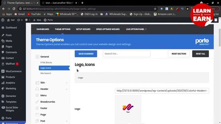Go back using the browser back arrow
Screen dimensions: 221x124
3,9
